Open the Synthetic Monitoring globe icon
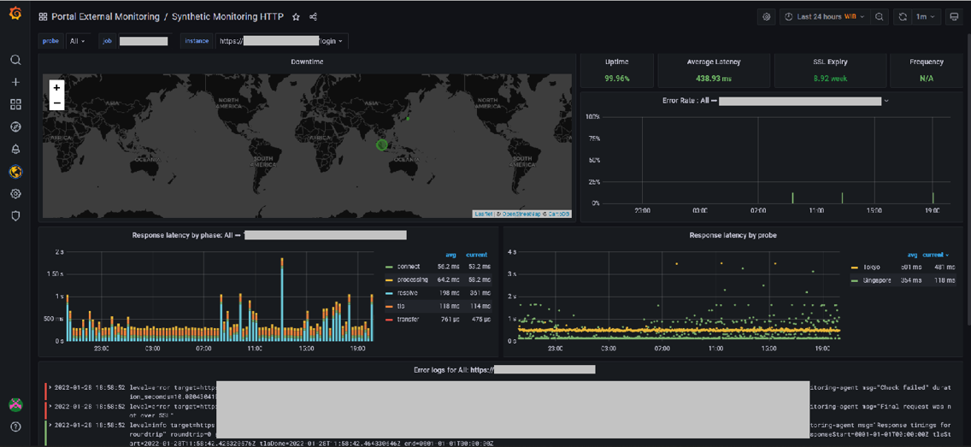971x447 pixels. [x=16, y=172]
